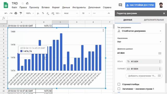Open options for series B1:B24
The image size is (167, 94).
click(x=160, y=69)
